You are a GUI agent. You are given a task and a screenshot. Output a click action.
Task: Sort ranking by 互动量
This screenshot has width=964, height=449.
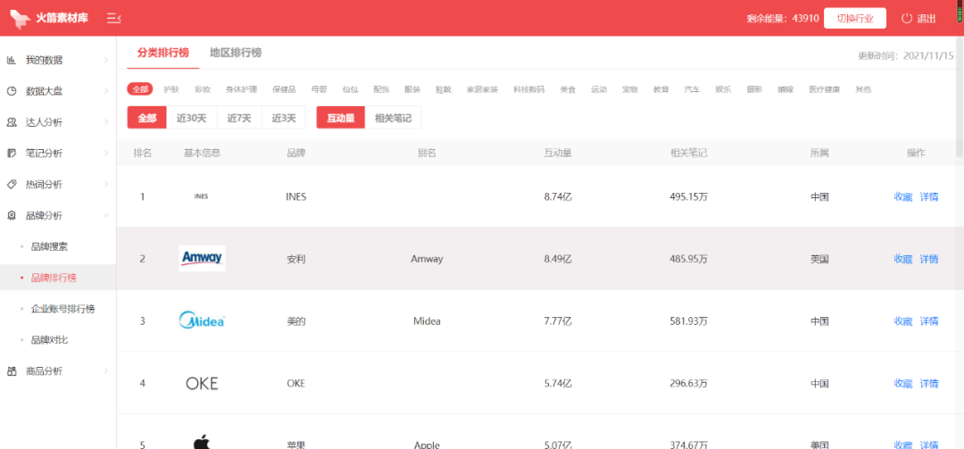coord(341,118)
